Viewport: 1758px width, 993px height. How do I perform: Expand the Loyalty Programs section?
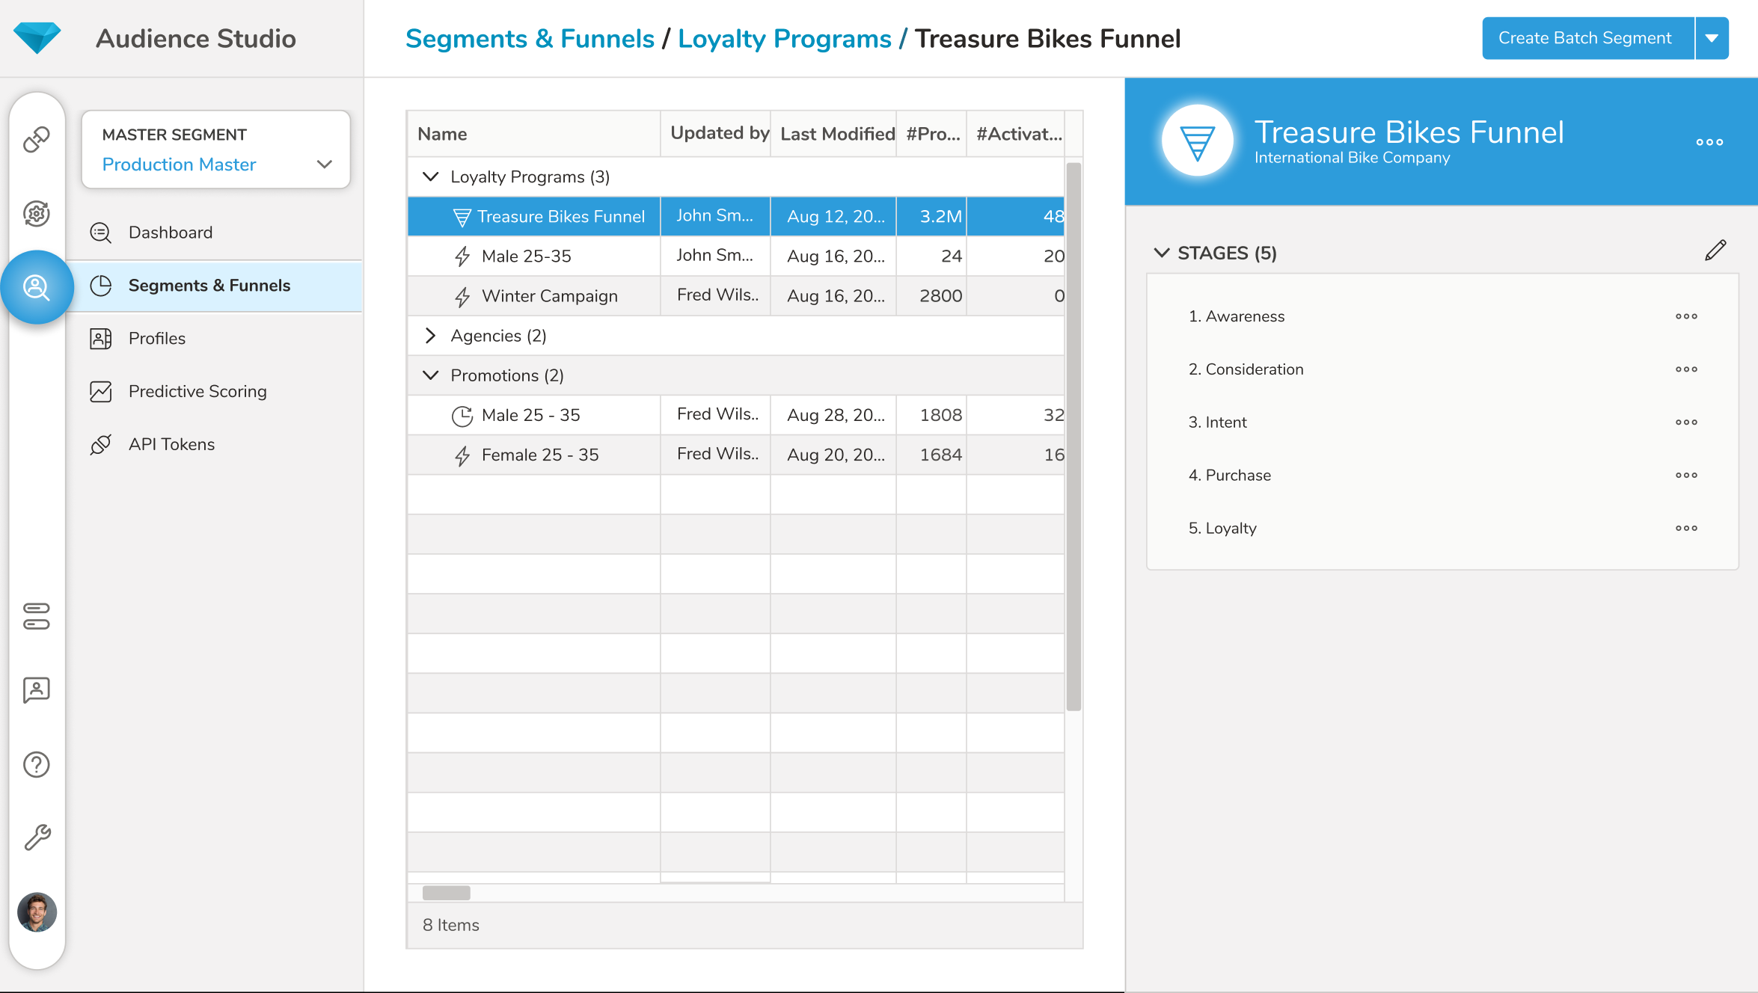[x=431, y=177]
